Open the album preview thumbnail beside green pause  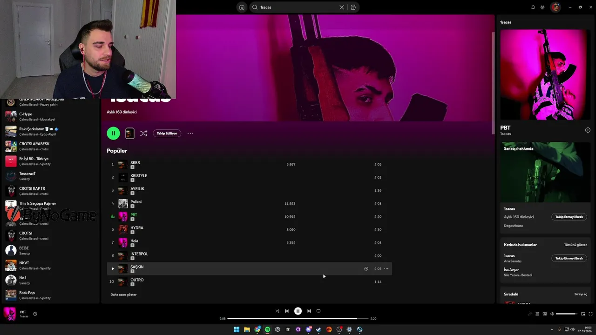130,133
